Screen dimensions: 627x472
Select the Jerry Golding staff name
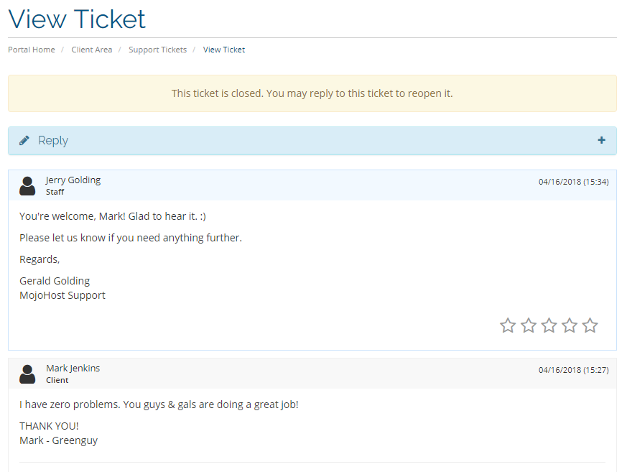point(73,180)
